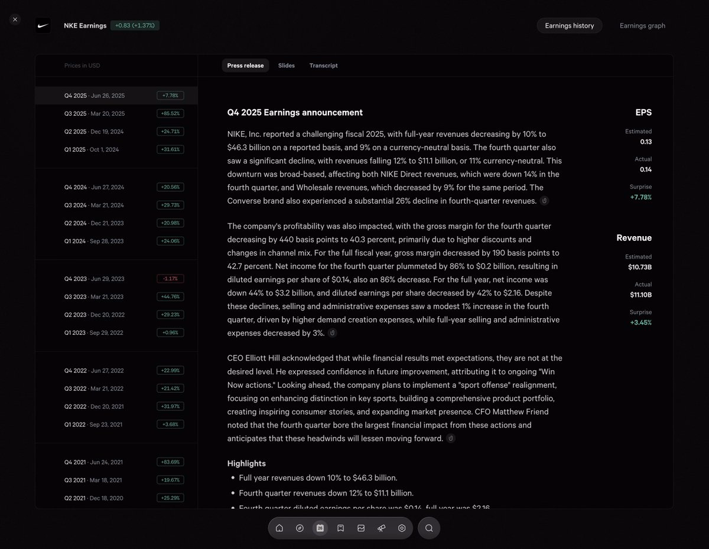Select Q4 2023 · Jun 29, 2023 row
Viewport: 709px width, 549px height.
click(x=116, y=279)
